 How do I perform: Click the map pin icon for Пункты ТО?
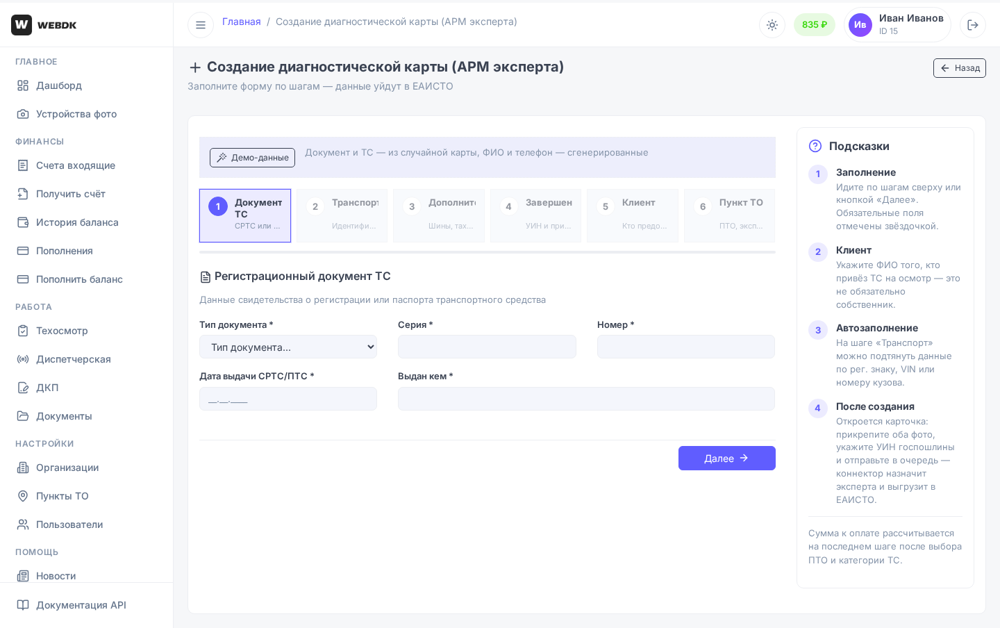[23, 496]
